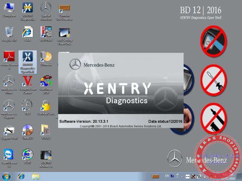
Task: Open the Special function shortcut
Action: tap(46, 11)
